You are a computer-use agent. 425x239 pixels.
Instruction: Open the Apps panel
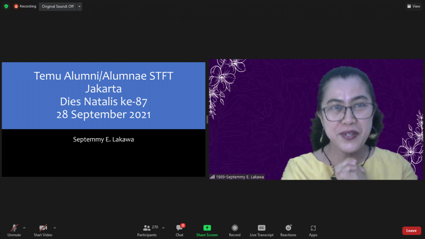click(x=313, y=231)
